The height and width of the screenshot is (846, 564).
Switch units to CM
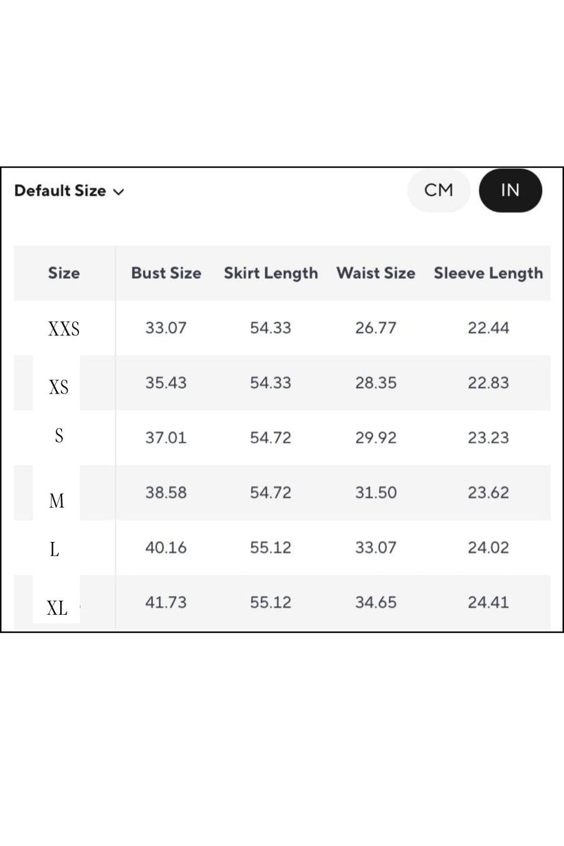[x=439, y=191]
